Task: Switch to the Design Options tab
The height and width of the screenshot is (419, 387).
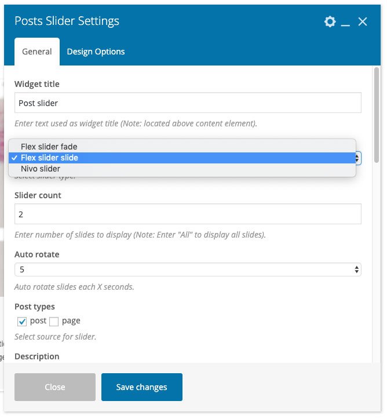Action: (96, 52)
